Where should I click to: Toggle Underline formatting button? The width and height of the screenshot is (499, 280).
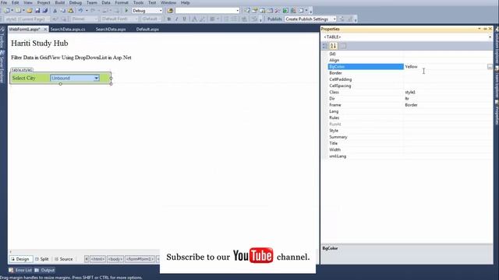(184, 19)
